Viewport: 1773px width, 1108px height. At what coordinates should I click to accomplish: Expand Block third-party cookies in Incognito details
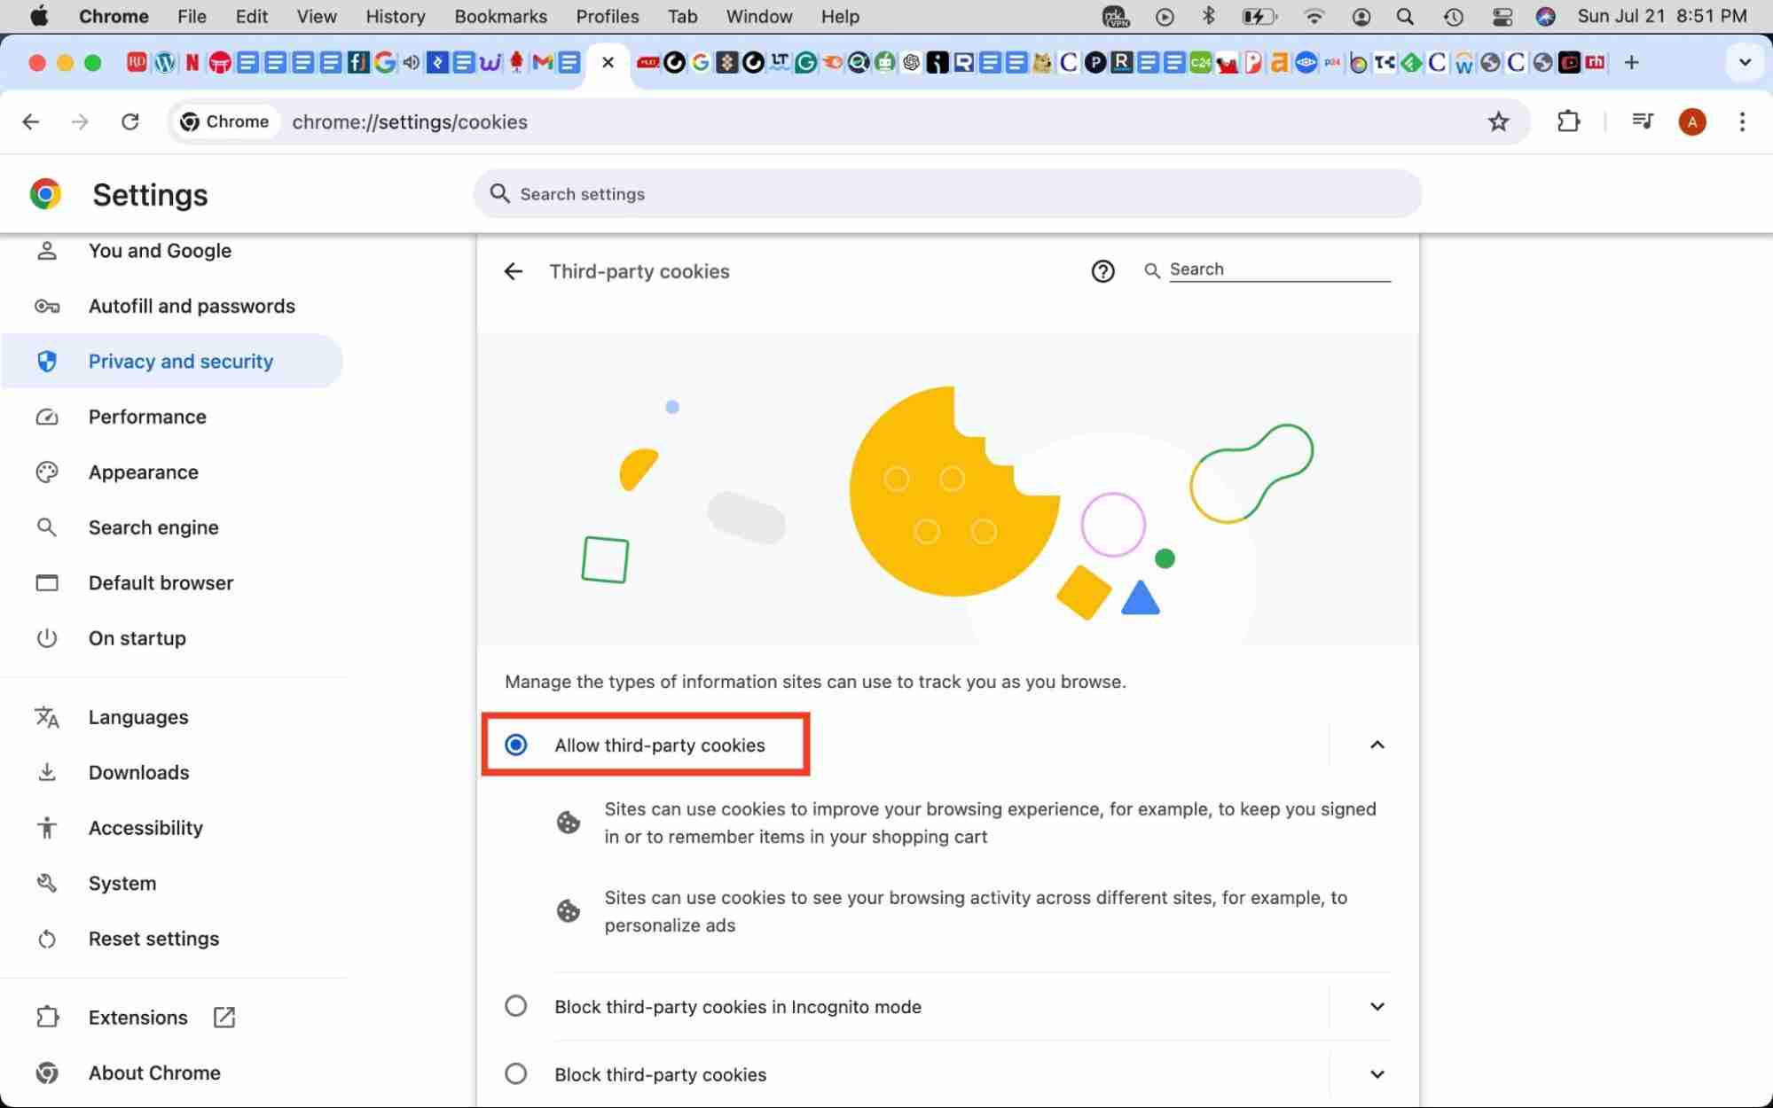pyautogui.click(x=1377, y=1006)
